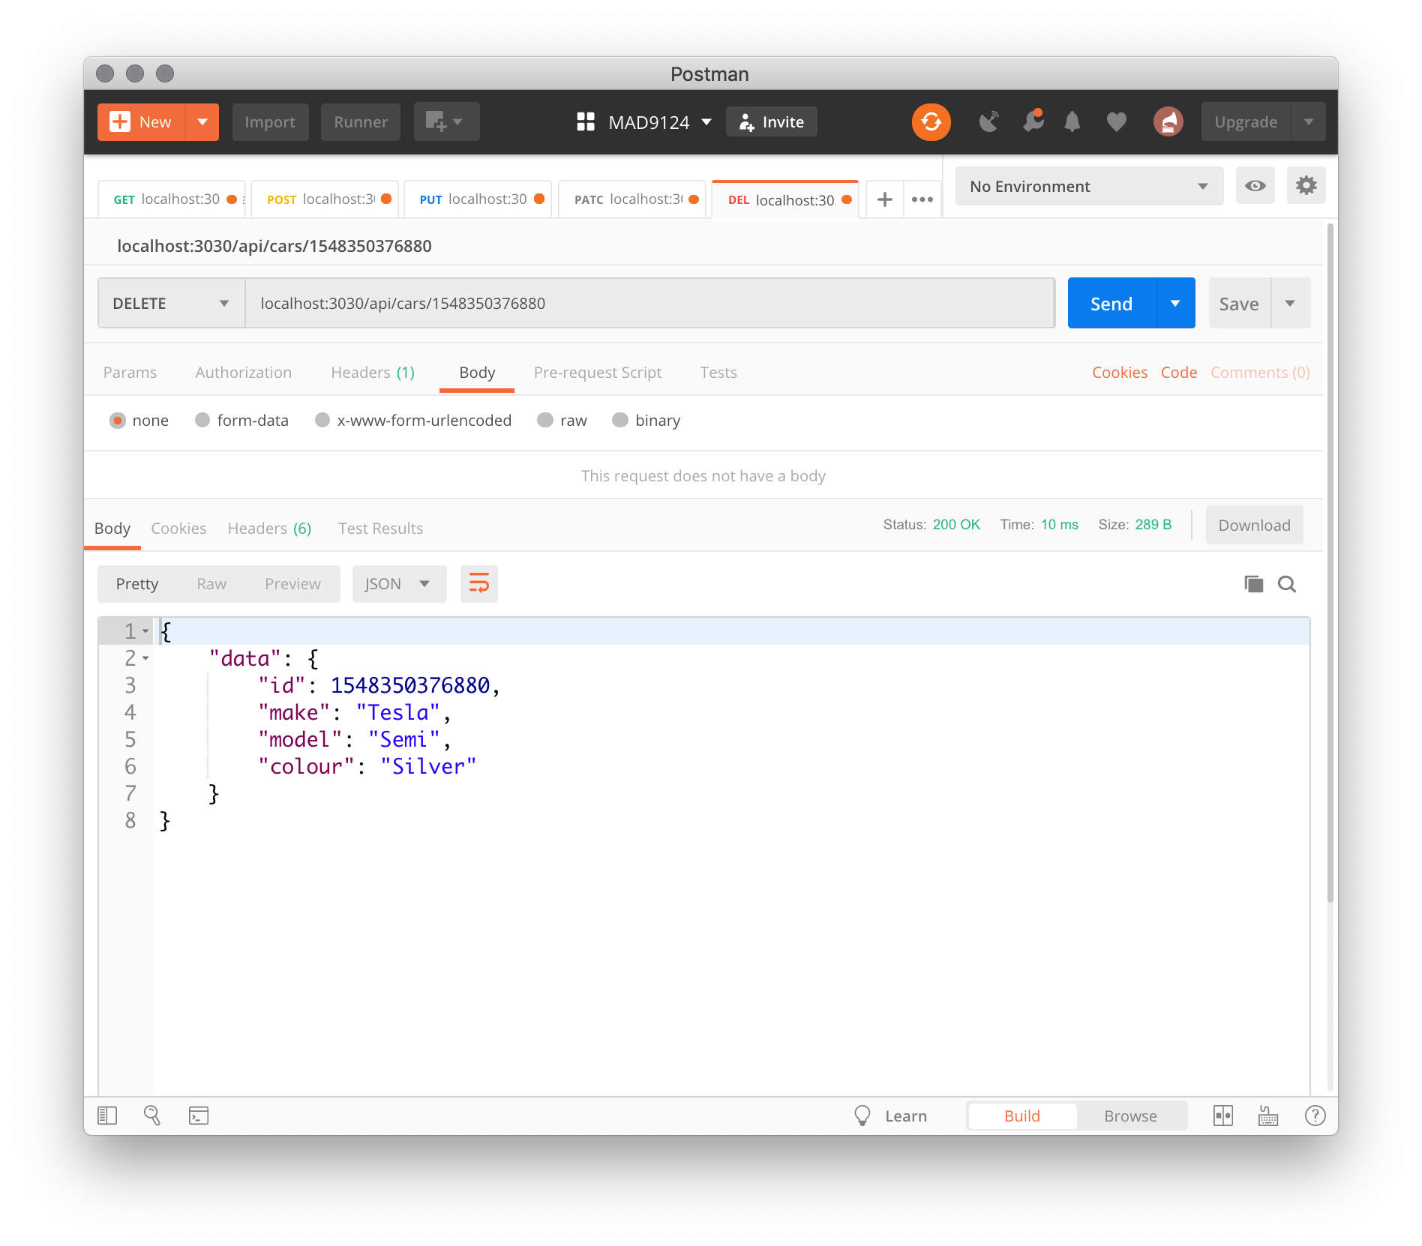The image size is (1422, 1246).
Task: Select the none body option
Action: pos(118,421)
